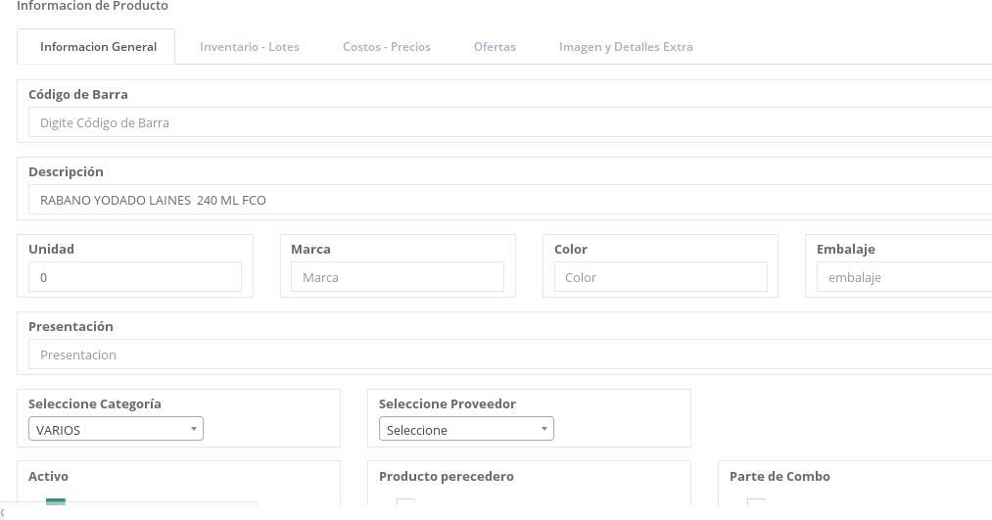This screenshot has width=992, height=520.
Task: Toggle the Activo checkbox
Action: pyautogui.click(x=56, y=504)
